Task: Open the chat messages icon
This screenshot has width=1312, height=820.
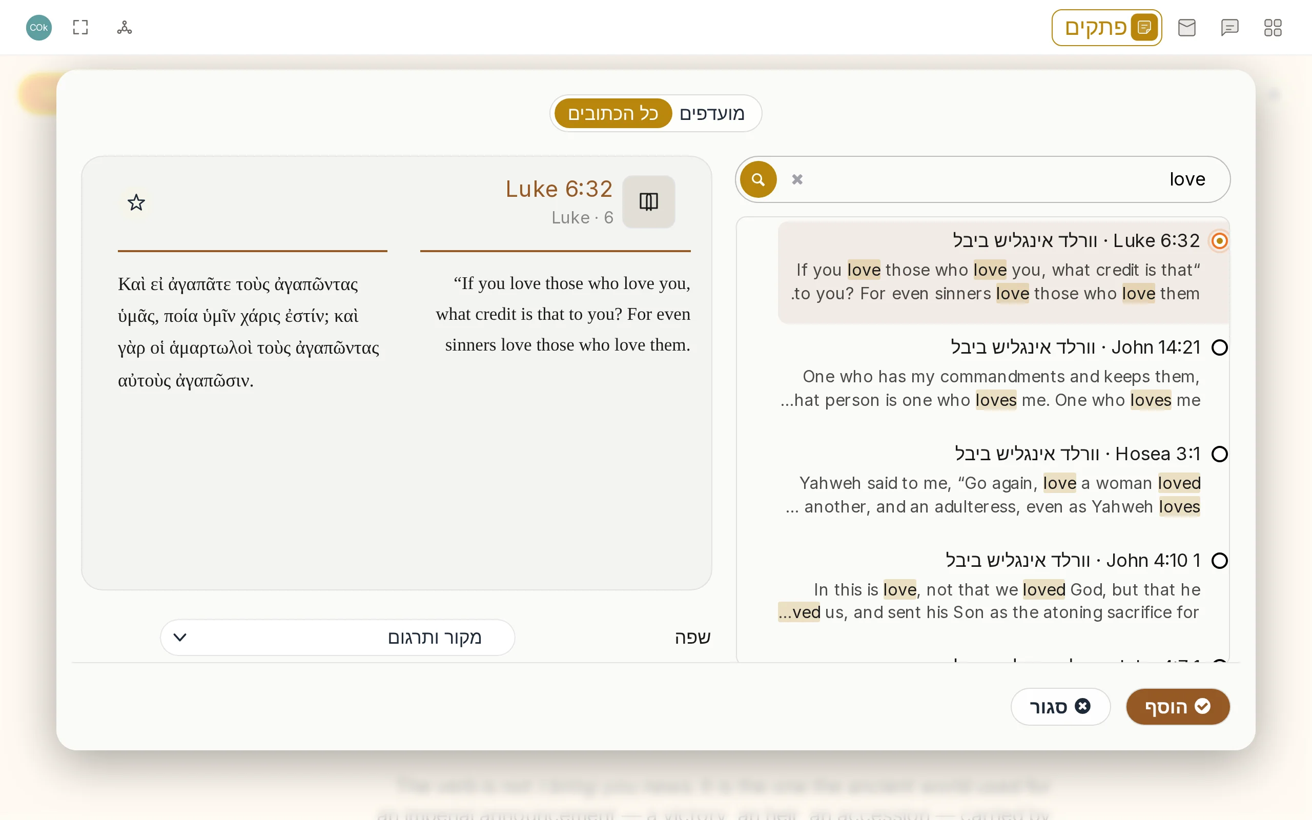Action: pyautogui.click(x=1229, y=27)
